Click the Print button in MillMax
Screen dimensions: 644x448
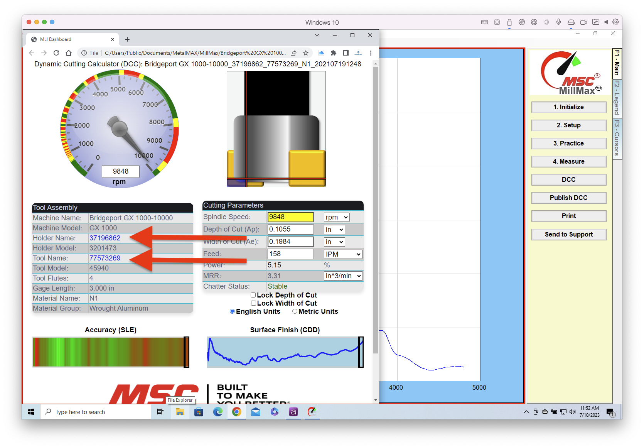pos(569,216)
